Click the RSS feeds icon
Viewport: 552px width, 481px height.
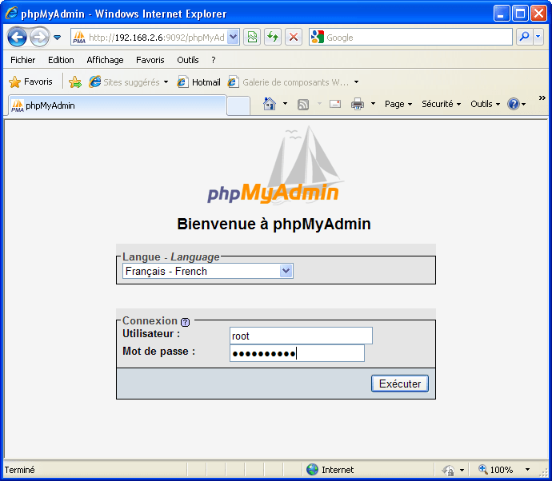point(302,105)
